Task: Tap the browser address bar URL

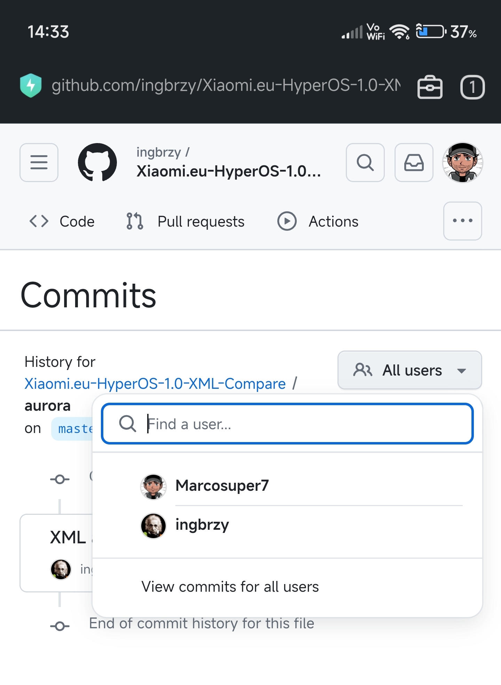Action: pos(226,85)
